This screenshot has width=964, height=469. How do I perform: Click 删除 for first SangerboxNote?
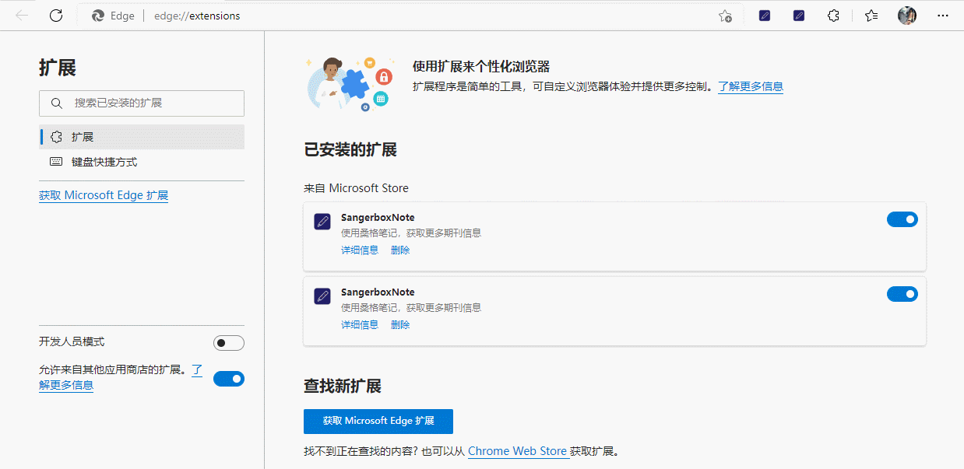coord(400,250)
